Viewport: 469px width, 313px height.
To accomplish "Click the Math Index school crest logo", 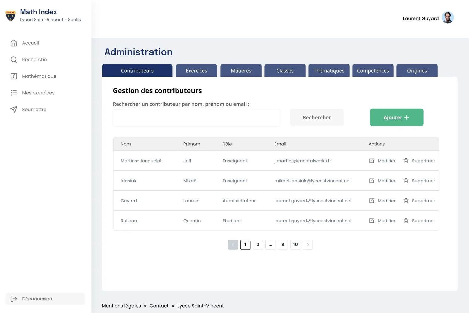I will click(11, 16).
